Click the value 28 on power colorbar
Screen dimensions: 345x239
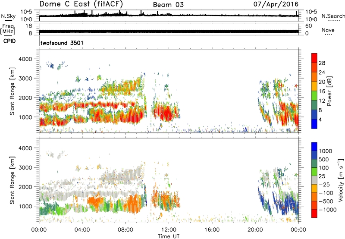point(322,63)
